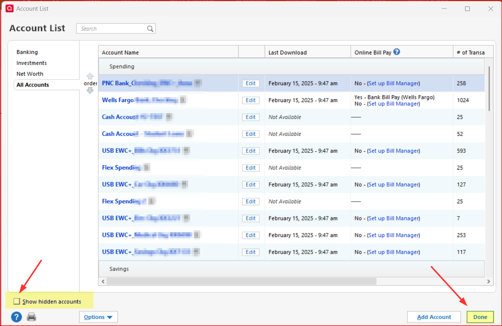Click the horizontal scrollbar right arrow
The width and height of the screenshot is (502, 326).
coord(489,281)
